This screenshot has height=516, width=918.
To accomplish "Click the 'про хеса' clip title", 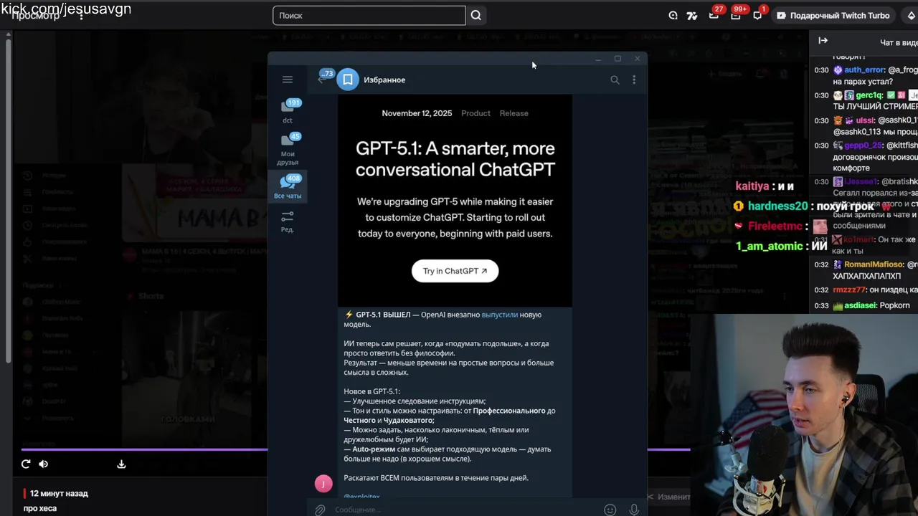I will (39, 508).
